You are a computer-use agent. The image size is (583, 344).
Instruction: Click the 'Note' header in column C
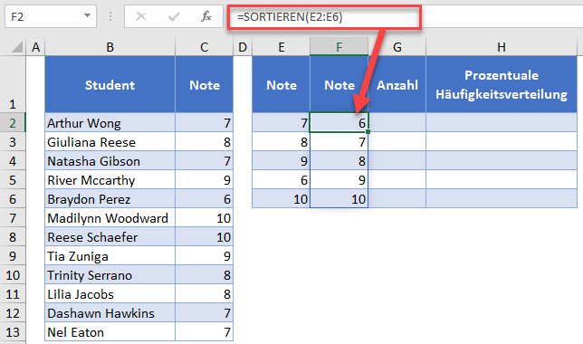coord(204,84)
